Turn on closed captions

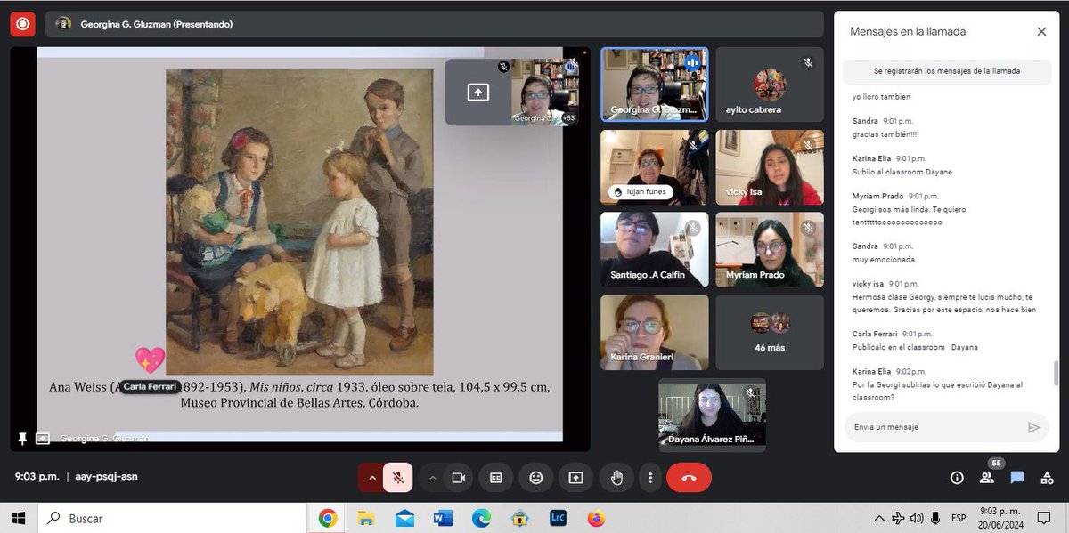point(495,478)
